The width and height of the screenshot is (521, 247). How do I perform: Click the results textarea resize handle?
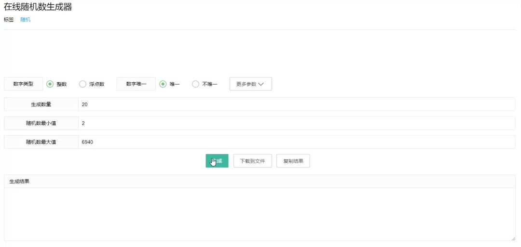pyautogui.click(x=513, y=238)
